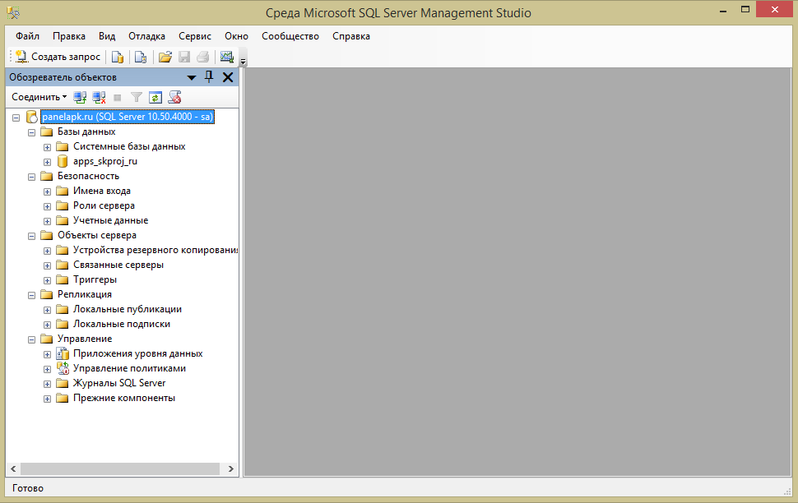Screen dimensions: 798x503
Task: Collapse the Объекты сервера folder
Action: tap(31, 236)
